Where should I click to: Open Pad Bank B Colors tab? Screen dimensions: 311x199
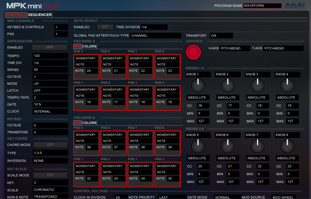coord(89,123)
